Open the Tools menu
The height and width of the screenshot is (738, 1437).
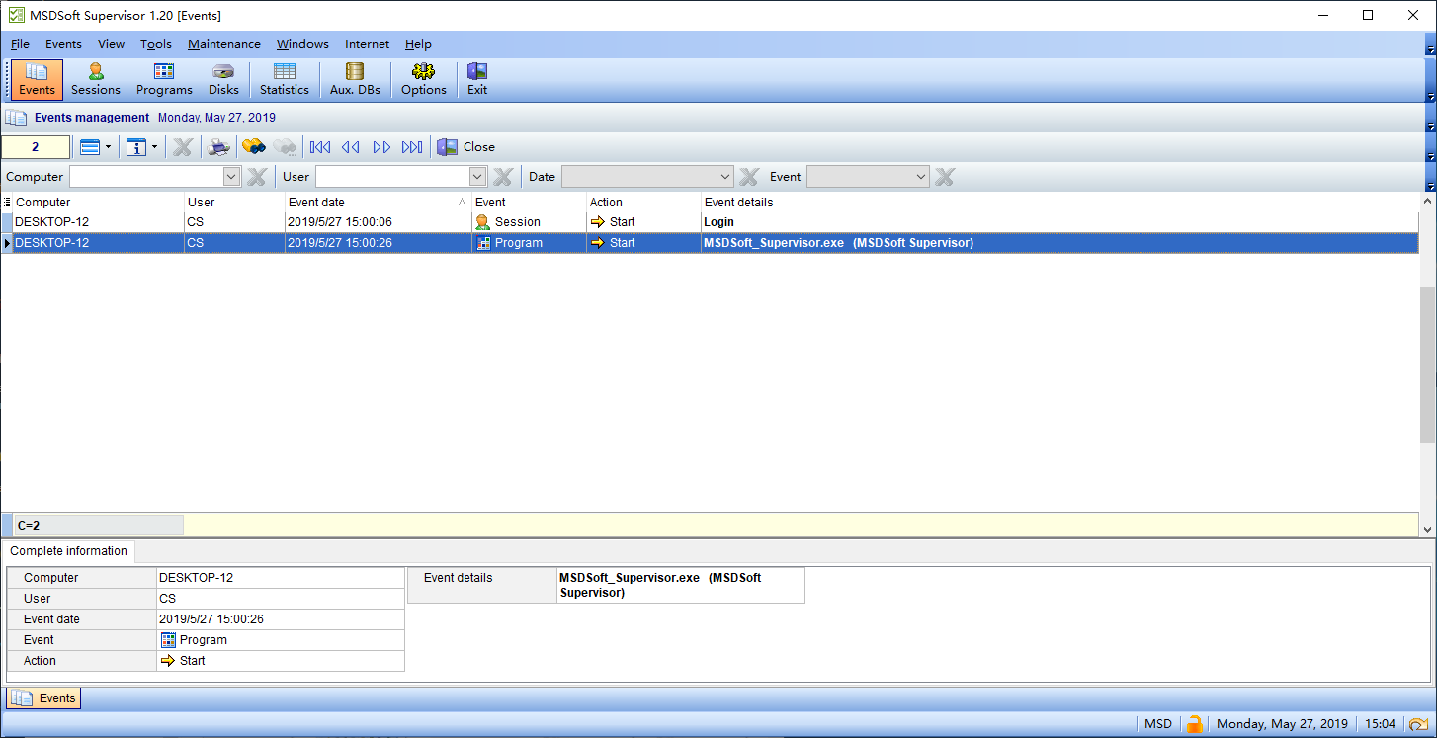point(156,44)
